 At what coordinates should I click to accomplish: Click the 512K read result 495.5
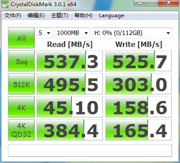(x=70, y=84)
